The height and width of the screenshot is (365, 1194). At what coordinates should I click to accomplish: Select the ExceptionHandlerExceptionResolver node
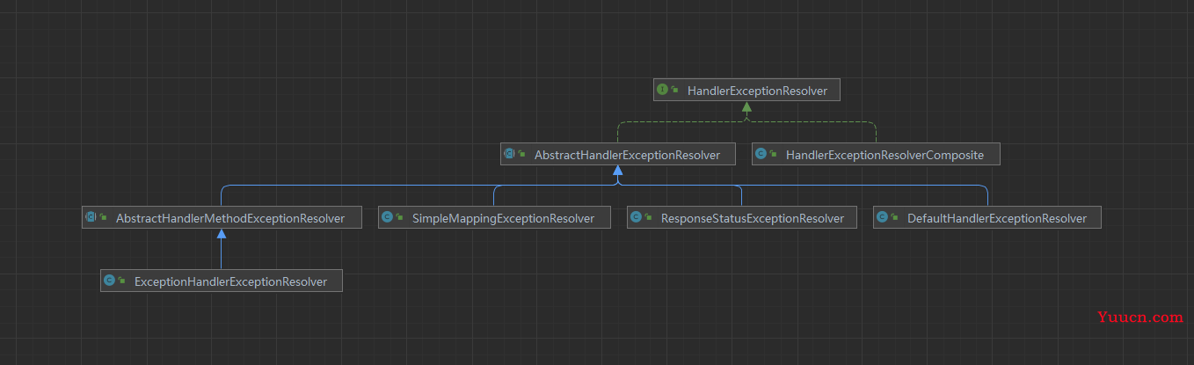[222, 281]
